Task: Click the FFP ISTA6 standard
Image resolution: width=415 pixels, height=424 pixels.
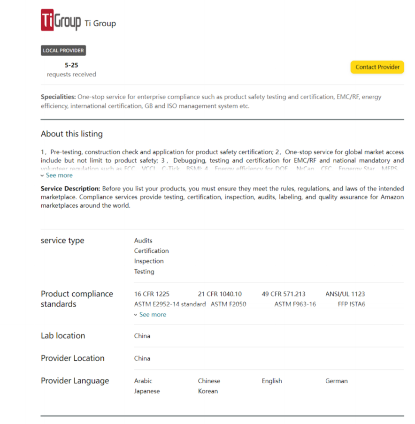Action: click(x=351, y=304)
